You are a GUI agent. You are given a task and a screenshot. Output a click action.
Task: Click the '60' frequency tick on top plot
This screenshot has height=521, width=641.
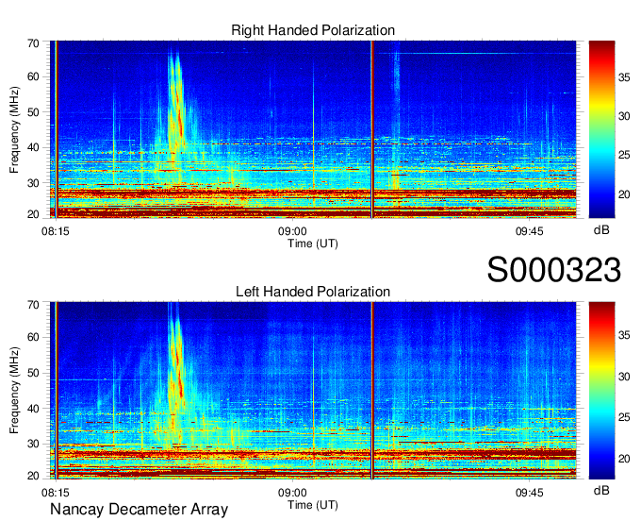point(33,77)
